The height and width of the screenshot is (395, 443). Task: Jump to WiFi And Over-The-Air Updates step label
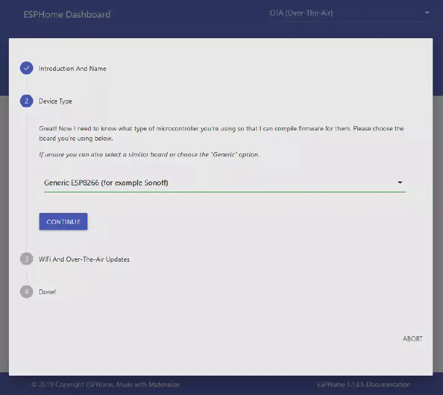tap(84, 259)
